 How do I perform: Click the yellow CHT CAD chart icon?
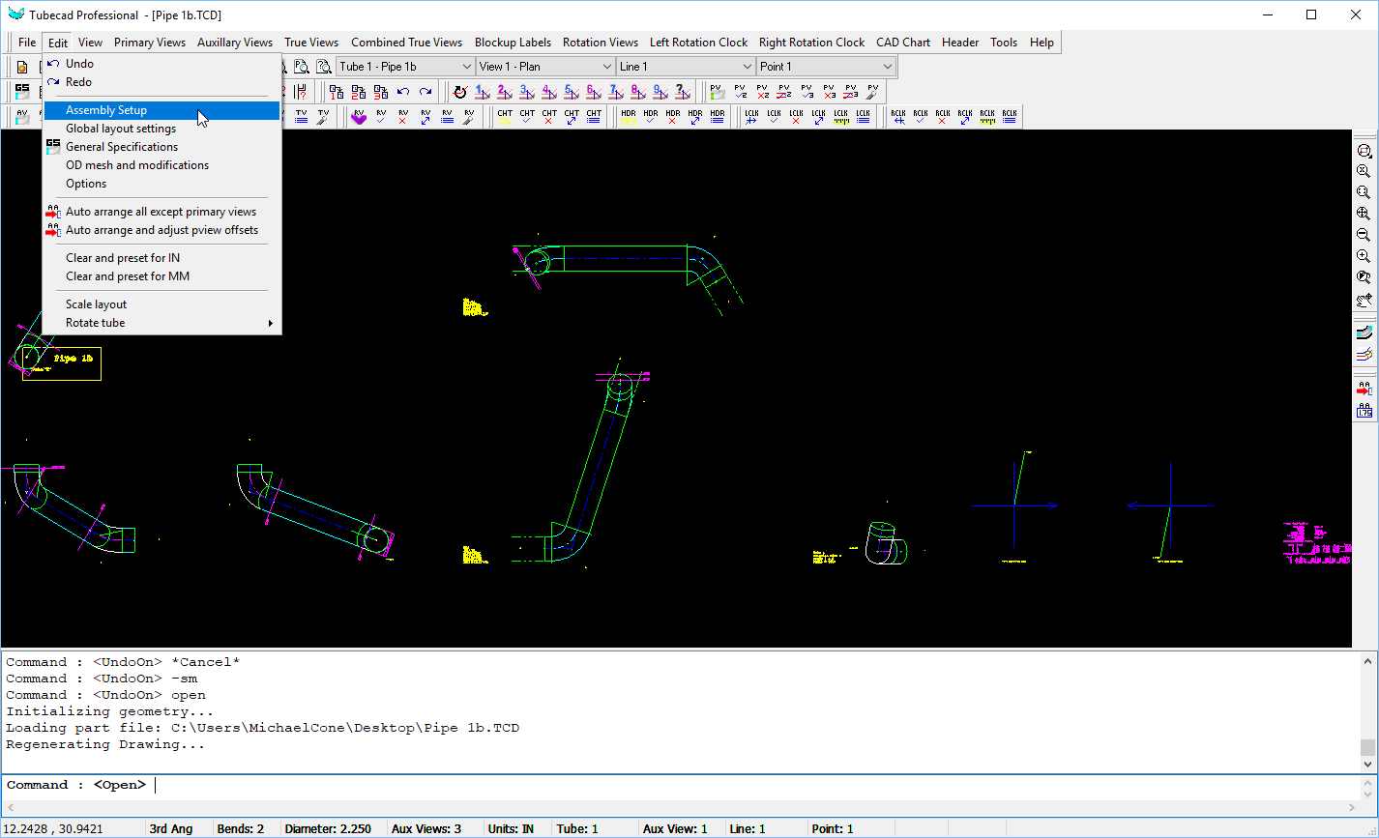click(505, 117)
